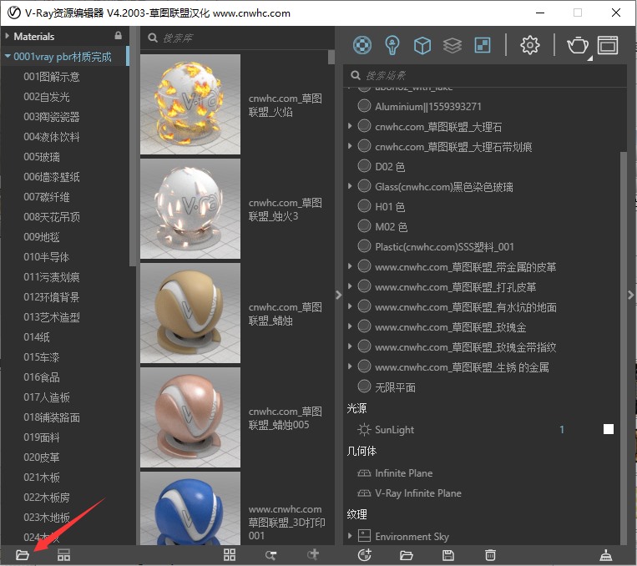
Task: Expand the 带金属的皮革 material
Action: point(350,266)
